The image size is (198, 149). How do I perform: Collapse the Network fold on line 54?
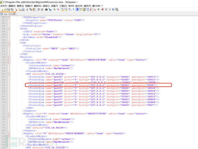[x=9, y=57]
